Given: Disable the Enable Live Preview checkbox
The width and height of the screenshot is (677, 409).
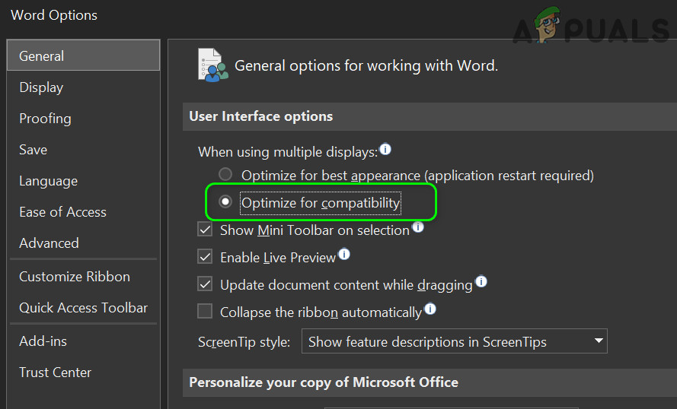Looking at the screenshot, I should [x=205, y=257].
